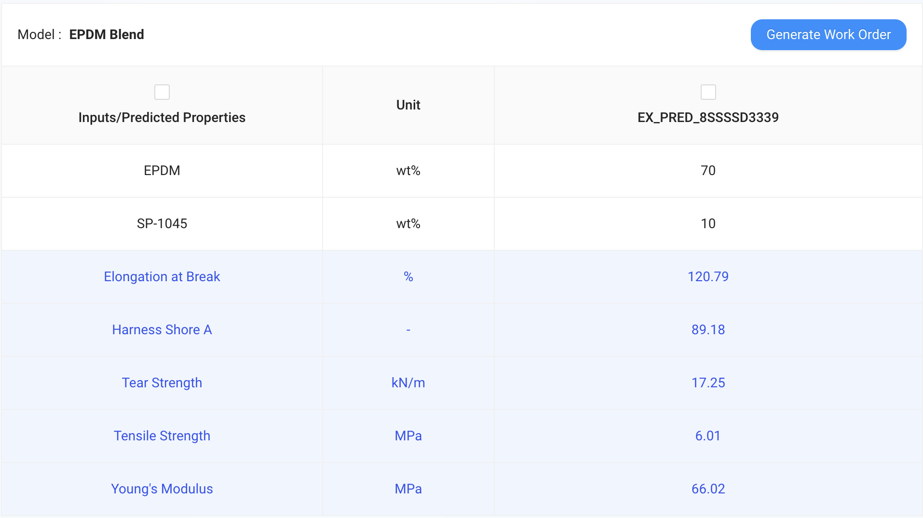Click the EPDM value 70 cell
923x518 pixels.
[x=708, y=171]
